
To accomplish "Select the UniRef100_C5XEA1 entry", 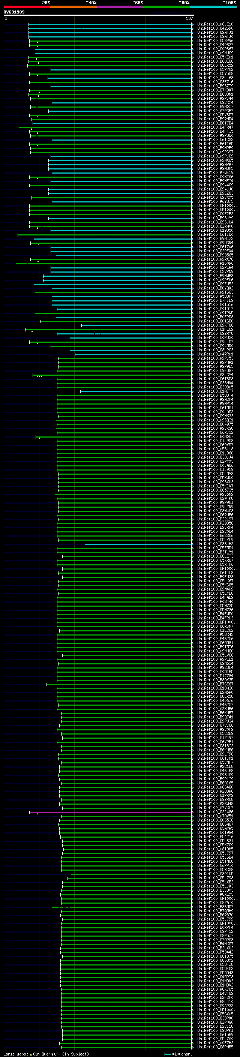I will [215, 57].
